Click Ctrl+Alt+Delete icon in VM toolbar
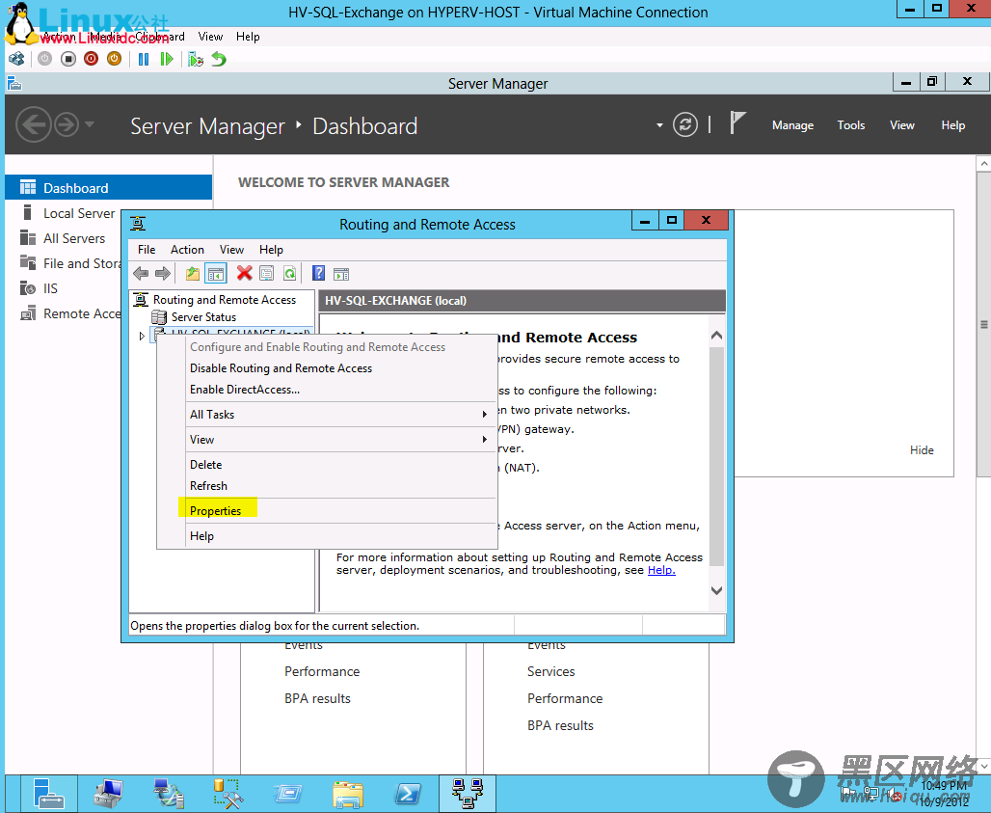This screenshot has width=991, height=813. (16, 60)
